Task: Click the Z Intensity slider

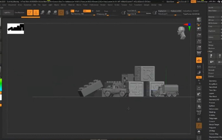Action: point(101,14)
